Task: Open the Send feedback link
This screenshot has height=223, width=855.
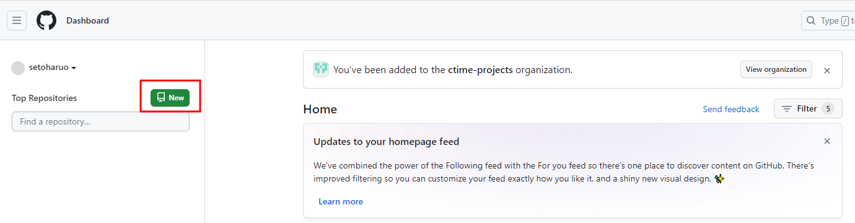Action: pyautogui.click(x=731, y=109)
